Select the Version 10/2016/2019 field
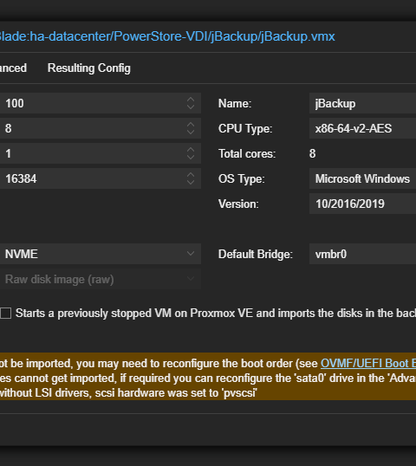The width and height of the screenshot is (416, 466). [362, 204]
